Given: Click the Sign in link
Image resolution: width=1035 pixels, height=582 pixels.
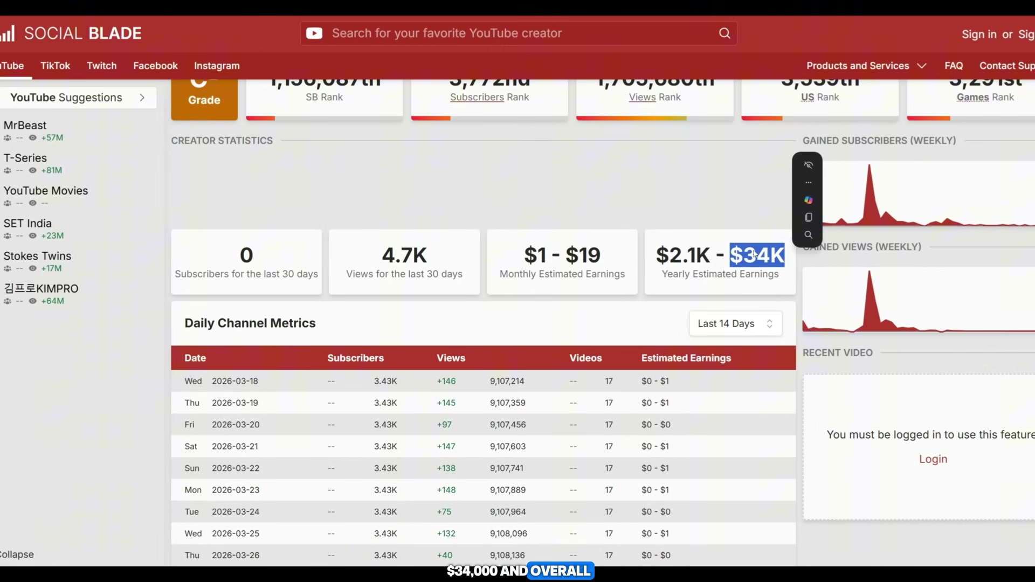Looking at the screenshot, I should coord(979,34).
